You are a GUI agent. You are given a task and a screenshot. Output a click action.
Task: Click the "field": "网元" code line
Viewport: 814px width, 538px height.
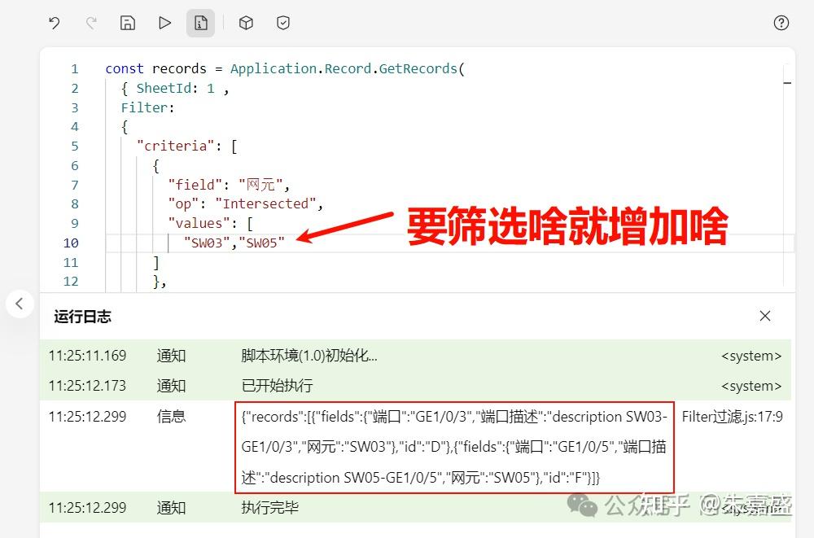click(x=229, y=185)
